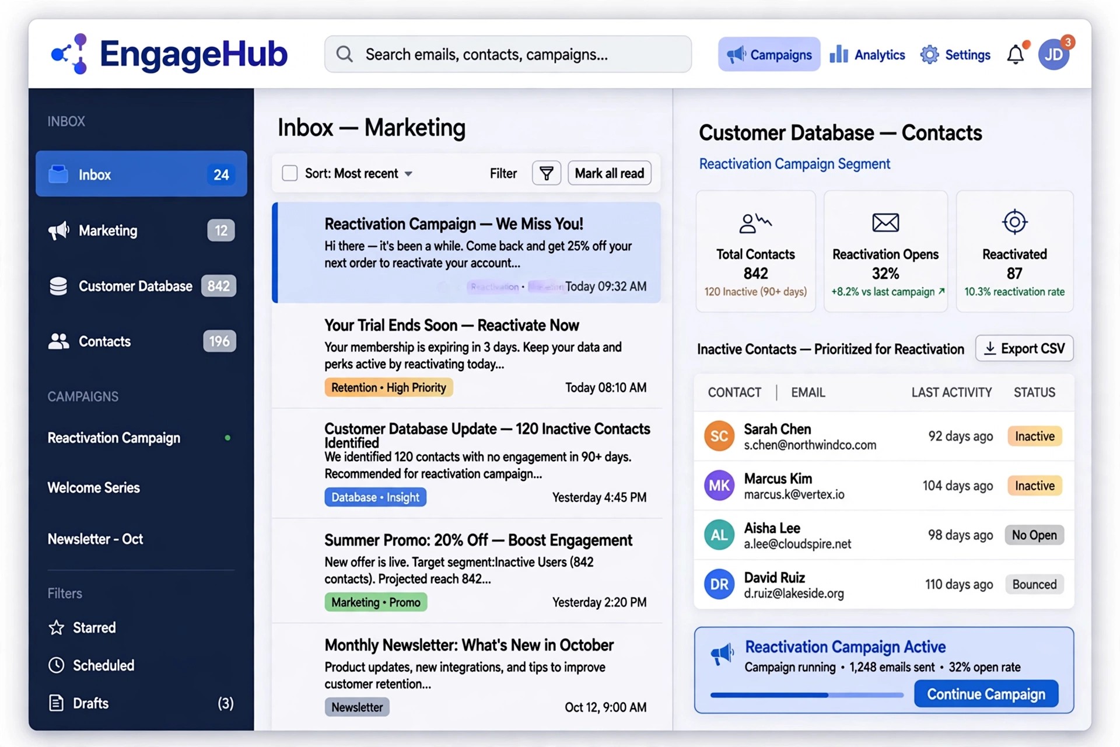Click the Starred star icon

(x=57, y=627)
